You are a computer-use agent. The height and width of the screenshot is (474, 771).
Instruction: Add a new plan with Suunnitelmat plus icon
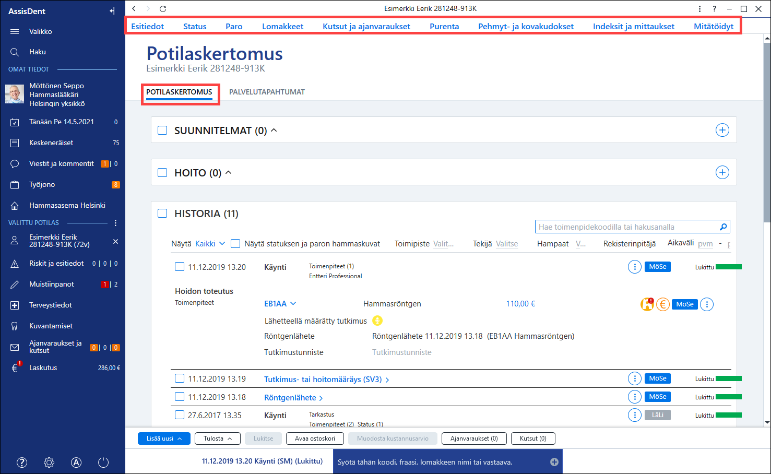click(x=722, y=130)
